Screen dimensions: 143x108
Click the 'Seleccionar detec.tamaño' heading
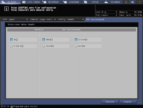pyautogui.click(x=21, y=24)
